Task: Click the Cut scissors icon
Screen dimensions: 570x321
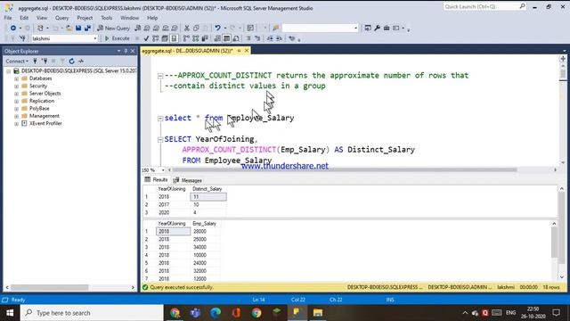Action: 186,28
